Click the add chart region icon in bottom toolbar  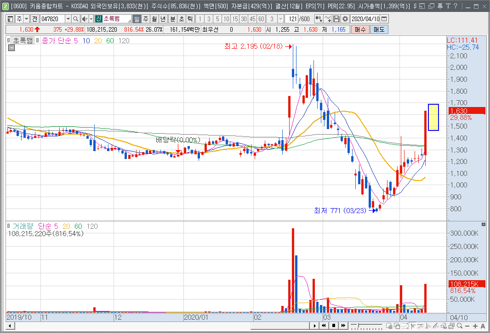tap(389, 326)
